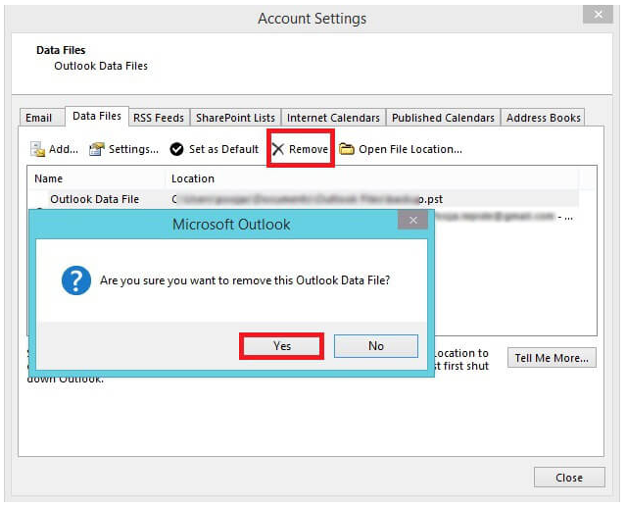Click the Open File Location folder icon
This screenshot has width=626, height=507.
pos(347,149)
